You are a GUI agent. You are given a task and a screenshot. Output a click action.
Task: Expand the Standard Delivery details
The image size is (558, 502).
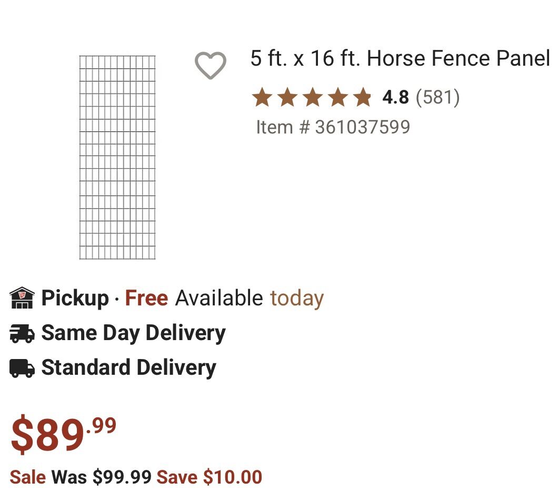tap(128, 367)
